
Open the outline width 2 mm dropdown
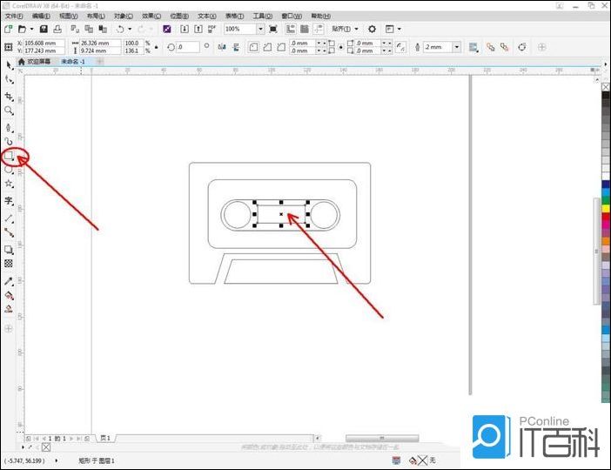coord(456,46)
